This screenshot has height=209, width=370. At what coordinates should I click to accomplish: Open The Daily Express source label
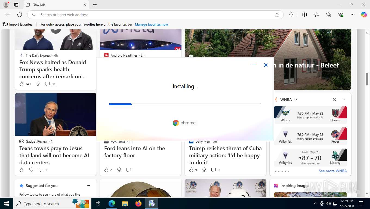pos(38,55)
